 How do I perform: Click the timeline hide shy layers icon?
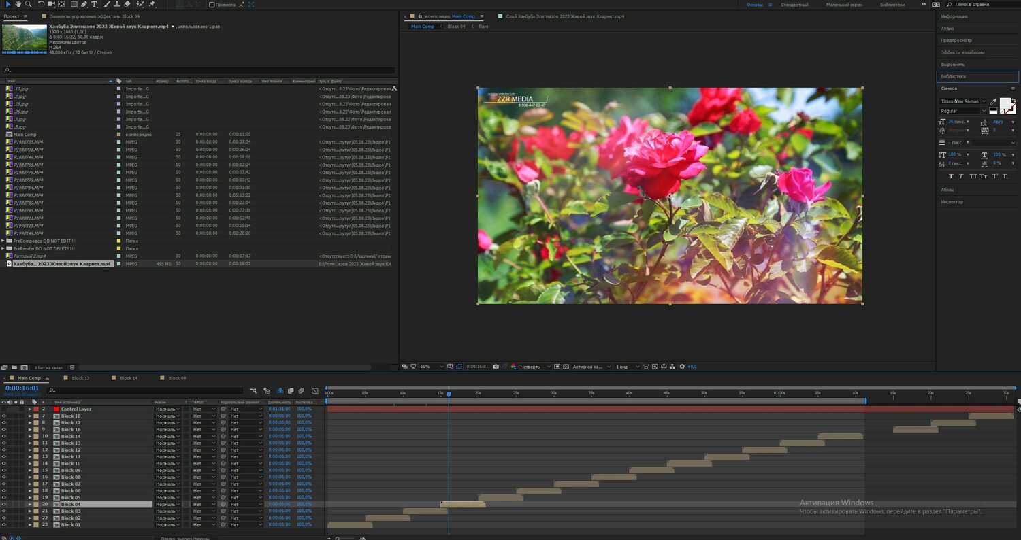coord(280,390)
